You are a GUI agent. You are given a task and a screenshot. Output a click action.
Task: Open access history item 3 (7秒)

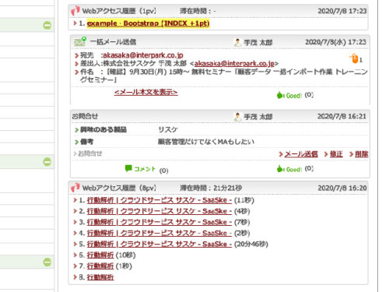[x=159, y=222]
